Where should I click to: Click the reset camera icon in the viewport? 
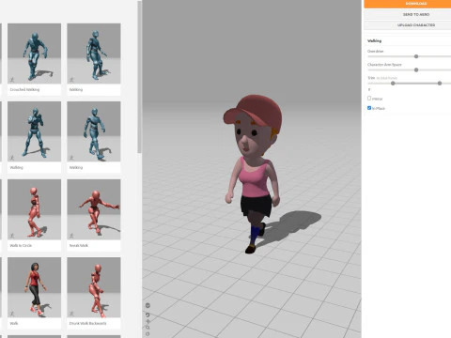(x=148, y=334)
